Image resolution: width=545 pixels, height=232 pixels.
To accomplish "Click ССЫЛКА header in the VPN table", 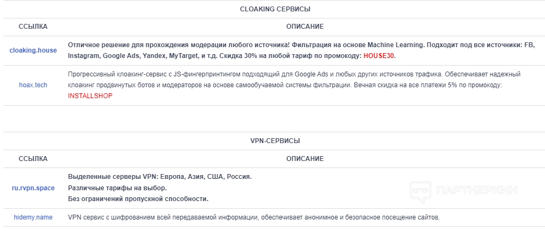I will pyautogui.click(x=33, y=159).
